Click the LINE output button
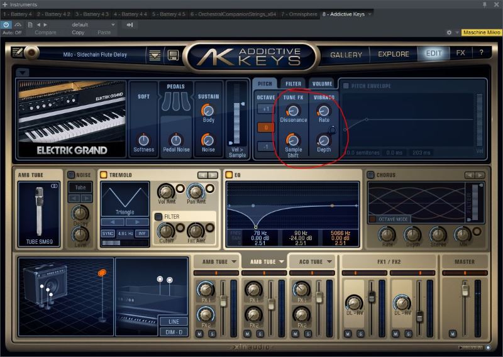503x357 pixels. coord(174,321)
